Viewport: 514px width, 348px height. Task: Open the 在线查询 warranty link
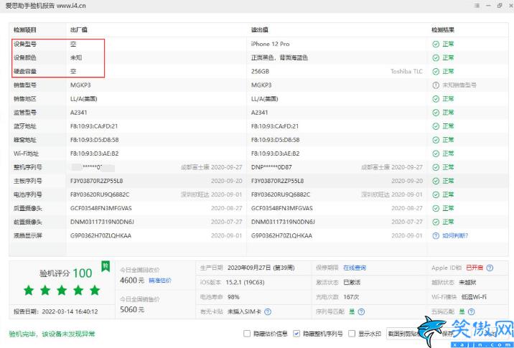tap(355, 268)
